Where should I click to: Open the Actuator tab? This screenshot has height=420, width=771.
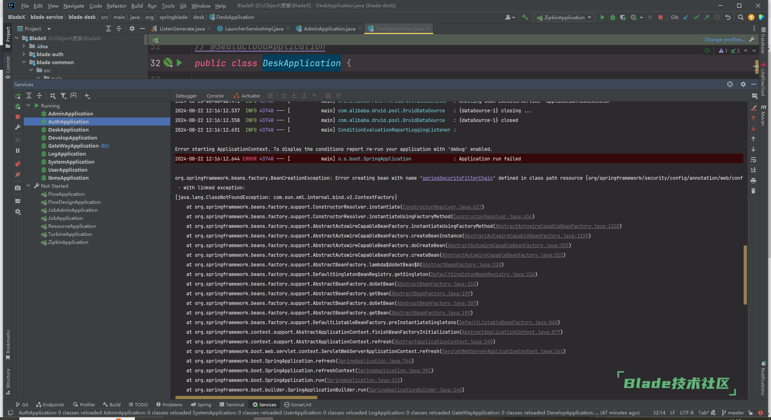point(247,96)
